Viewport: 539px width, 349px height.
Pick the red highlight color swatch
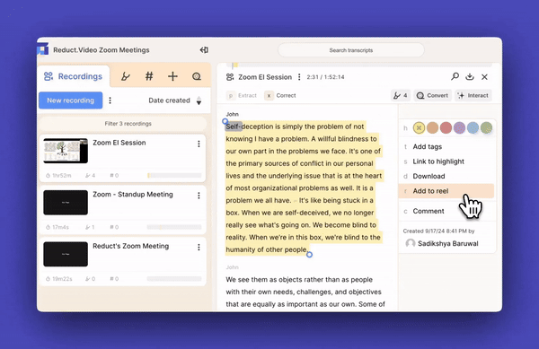(446, 127)
